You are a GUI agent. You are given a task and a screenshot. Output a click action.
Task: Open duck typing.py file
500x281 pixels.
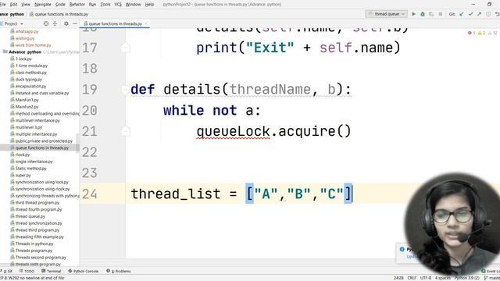(26, 80)
